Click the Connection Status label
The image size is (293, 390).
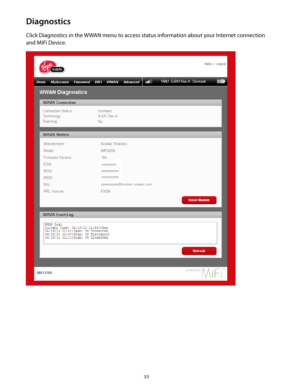click(58, 111)
